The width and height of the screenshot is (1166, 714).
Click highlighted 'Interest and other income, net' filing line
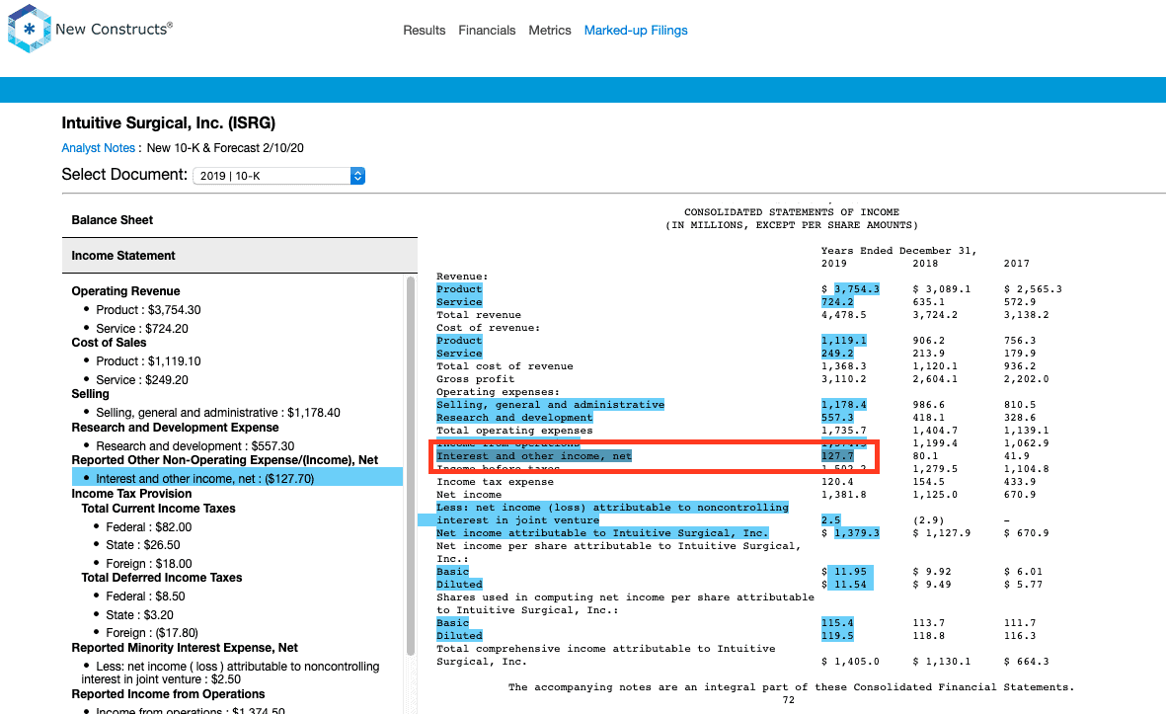coord(534,456)
